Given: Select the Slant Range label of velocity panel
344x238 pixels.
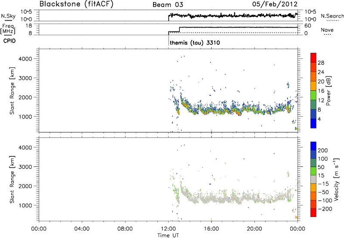Looking at the screenshot, I should [x=12, y=180].
